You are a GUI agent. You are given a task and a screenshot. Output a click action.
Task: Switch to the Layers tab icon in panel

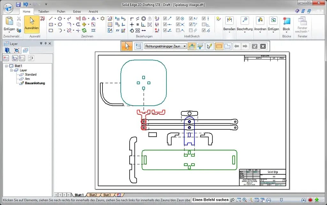(26, 50)
